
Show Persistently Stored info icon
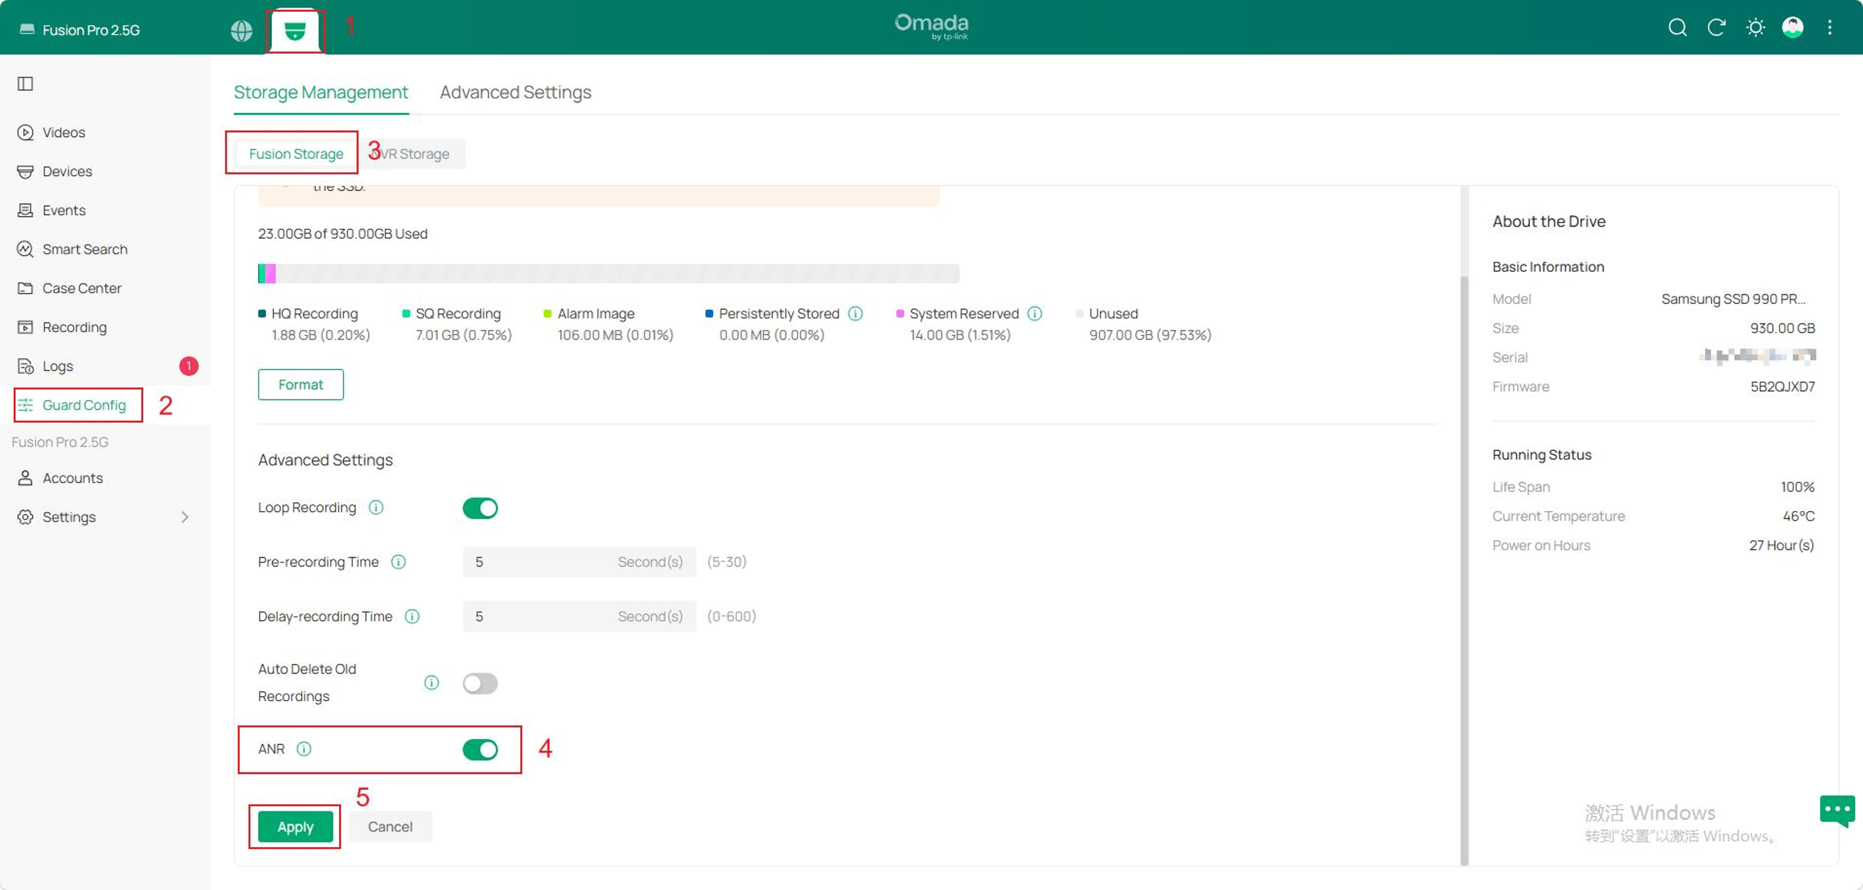[855, 313]
